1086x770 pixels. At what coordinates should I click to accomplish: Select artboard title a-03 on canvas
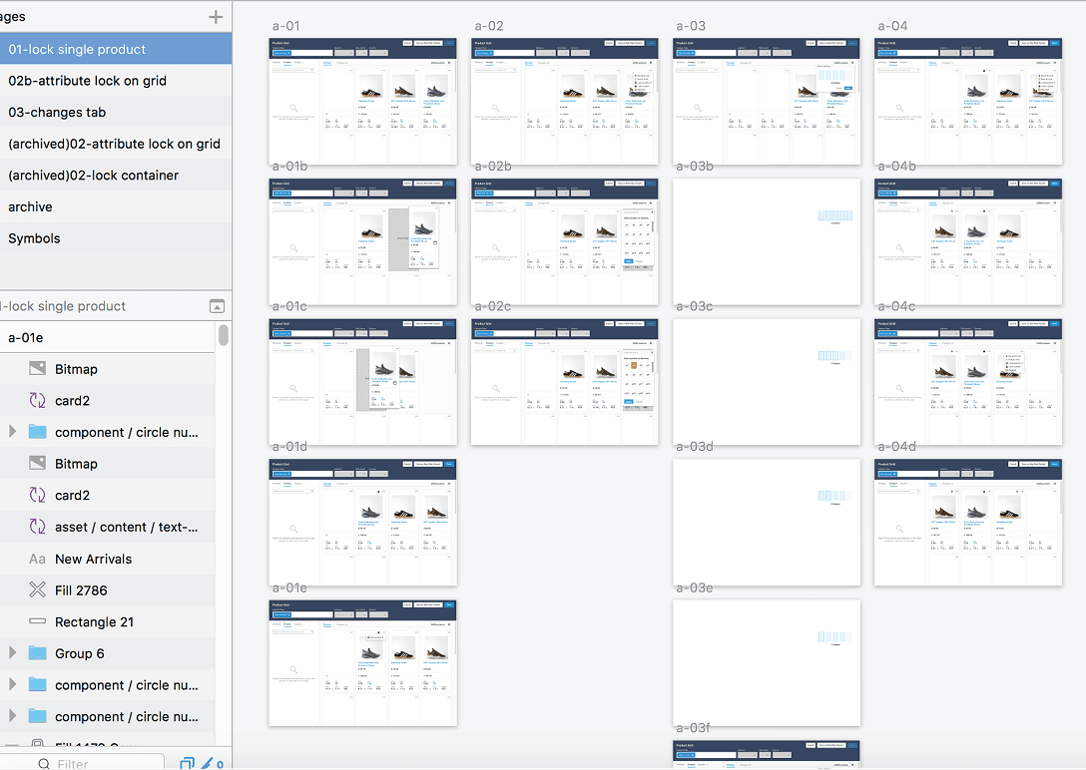(x=691, y=26)
